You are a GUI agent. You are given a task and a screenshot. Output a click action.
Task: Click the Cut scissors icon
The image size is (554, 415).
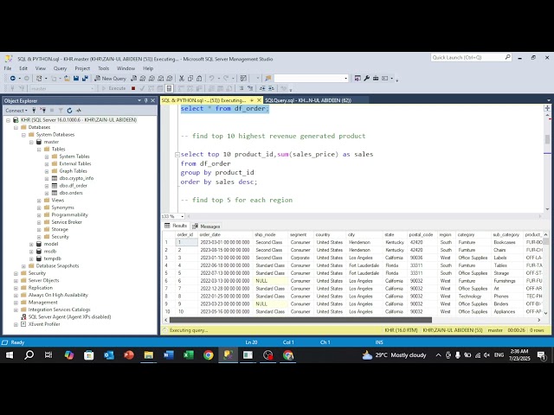[181, 79]
